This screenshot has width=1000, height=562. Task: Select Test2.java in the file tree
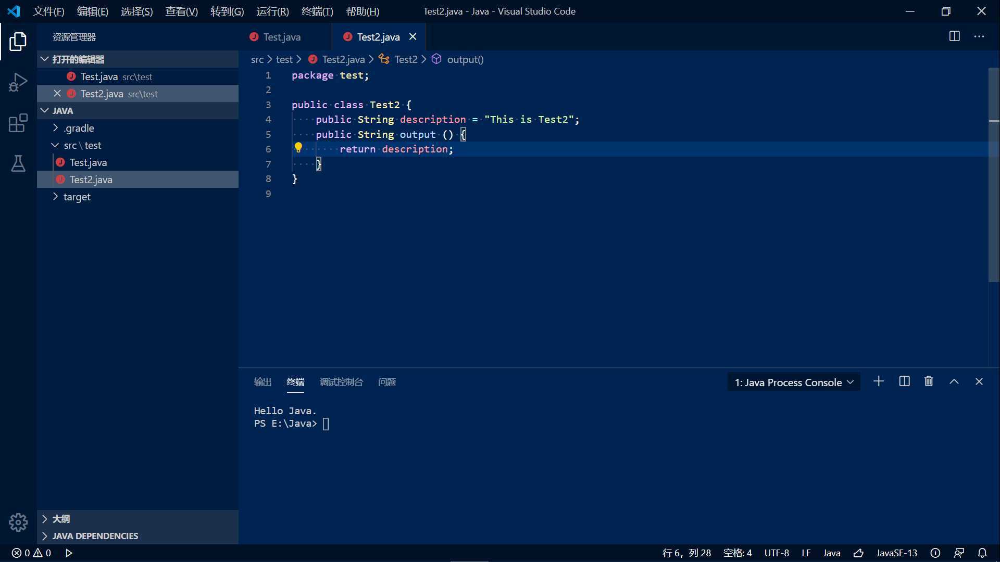click(138, 179)
